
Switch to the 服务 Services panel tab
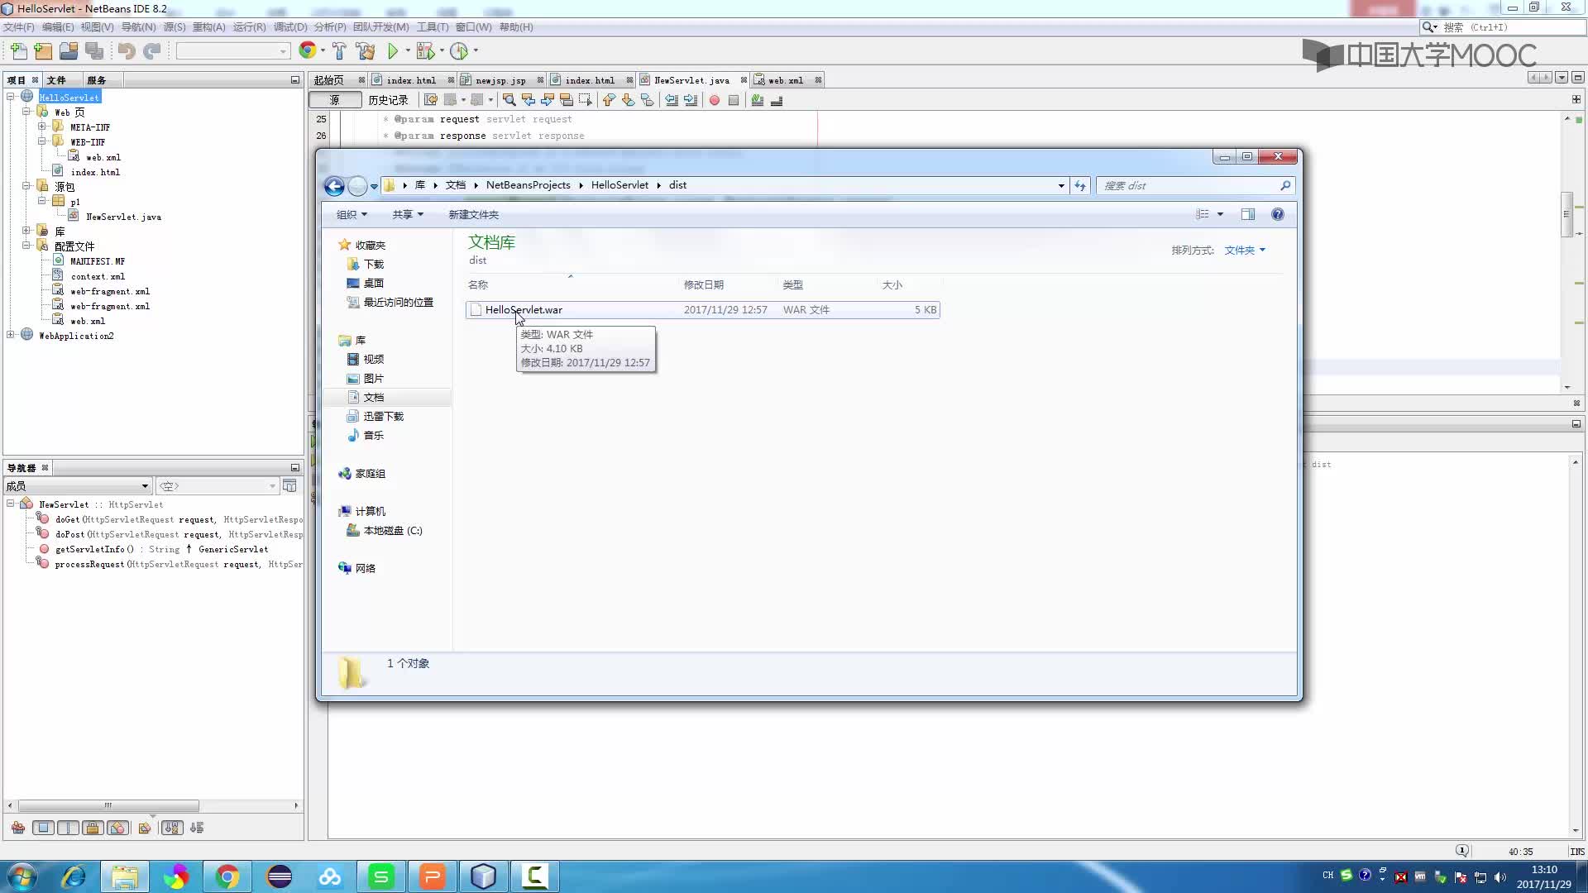[x=97, y=80]
